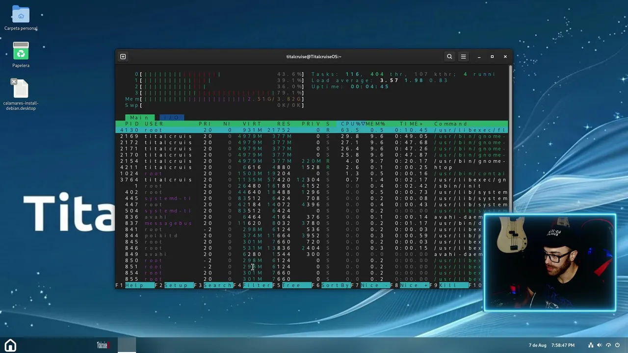
Task: Click F2 Setup in htop function bar
Action: click(x=174, y=285)
